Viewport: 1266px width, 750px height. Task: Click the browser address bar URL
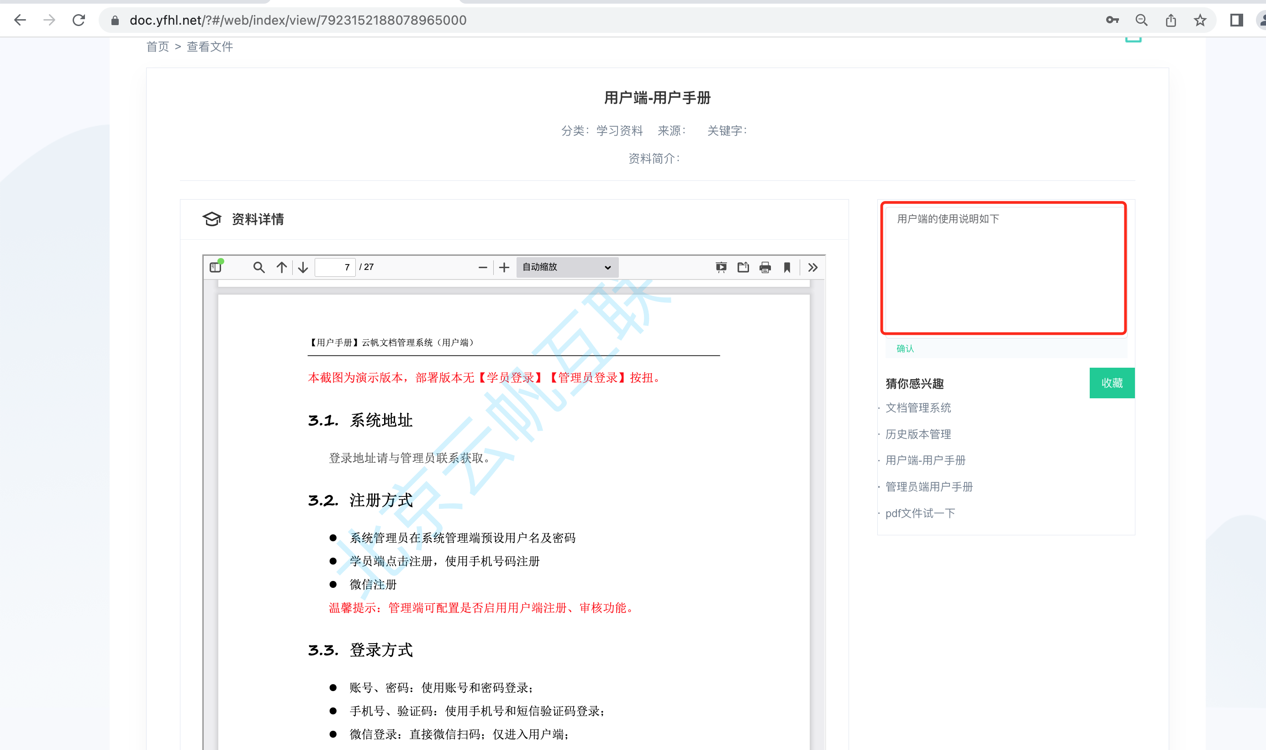[298, 20]
